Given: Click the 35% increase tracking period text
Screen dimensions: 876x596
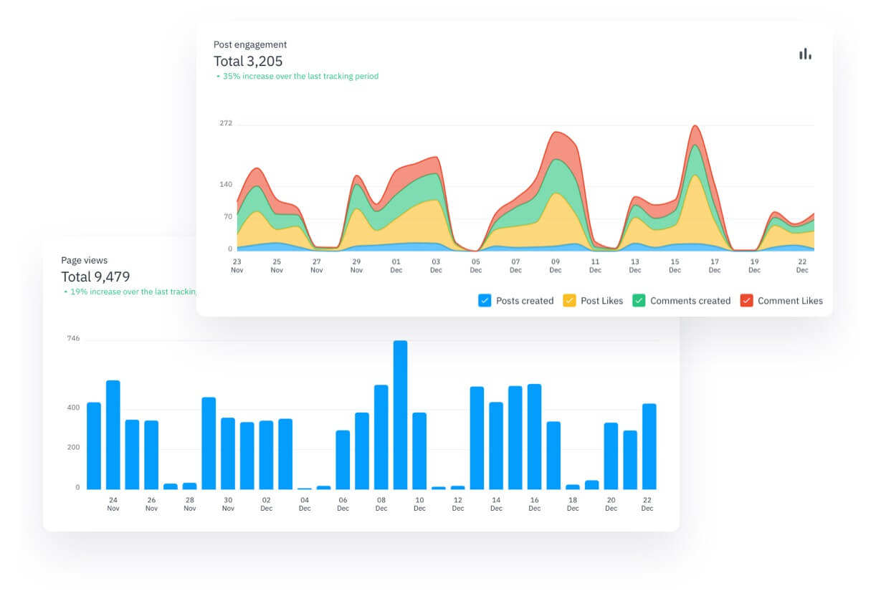Looking at the screenshot, I should click(300, 76).
